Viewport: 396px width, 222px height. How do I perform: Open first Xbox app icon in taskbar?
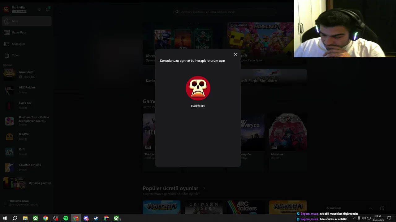coord(36,218)
